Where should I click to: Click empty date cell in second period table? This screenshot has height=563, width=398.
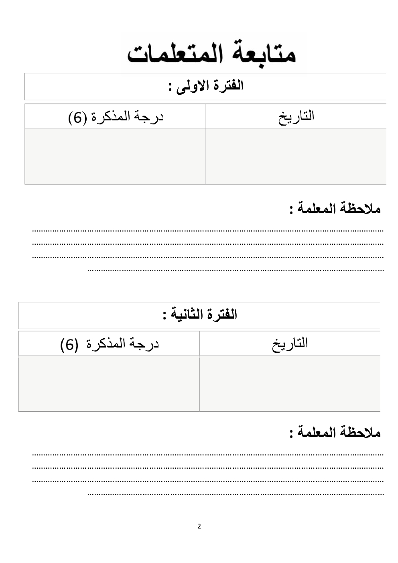click(x=290, y=383)
